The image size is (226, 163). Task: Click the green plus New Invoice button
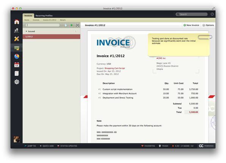coord(191,25)
